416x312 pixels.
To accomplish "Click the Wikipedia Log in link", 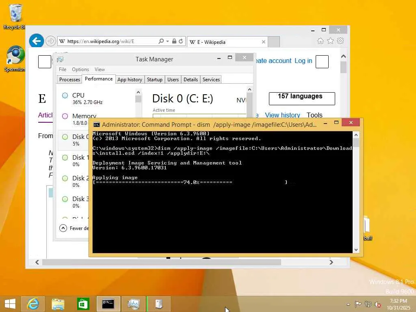I will tap(303, 61).
